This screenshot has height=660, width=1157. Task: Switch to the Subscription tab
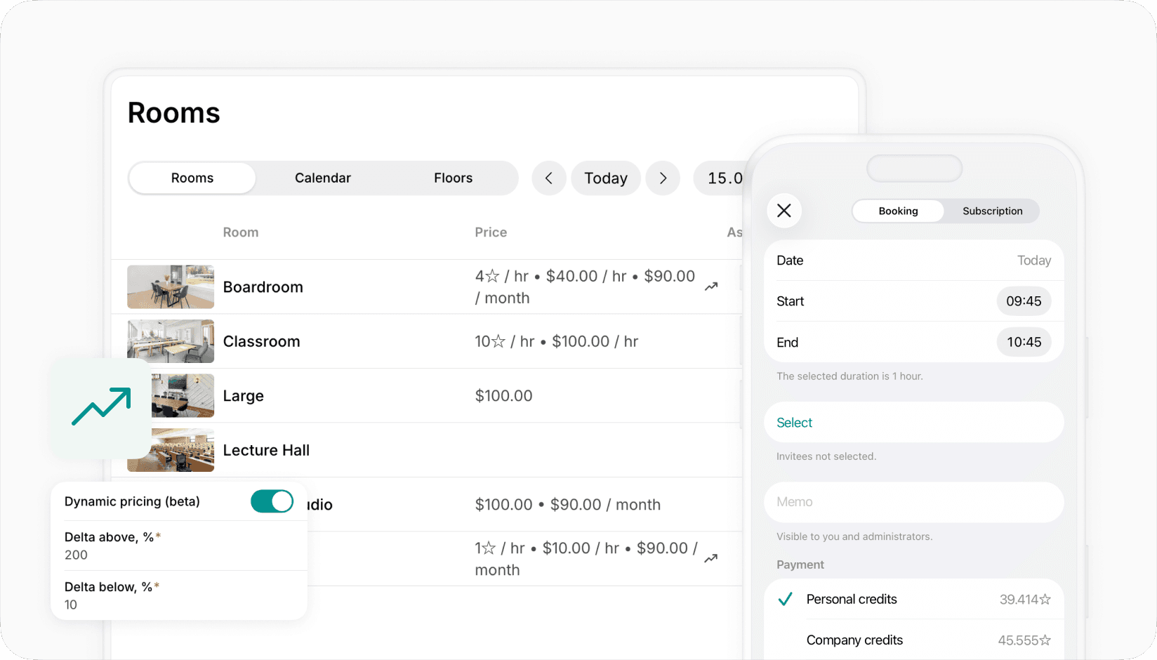[992, 211]
